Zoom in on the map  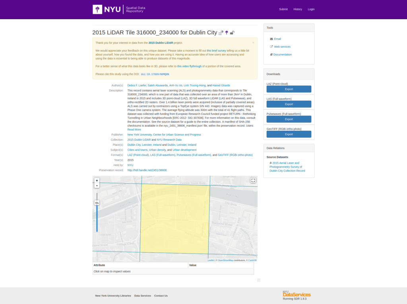[x=97, y=180]
